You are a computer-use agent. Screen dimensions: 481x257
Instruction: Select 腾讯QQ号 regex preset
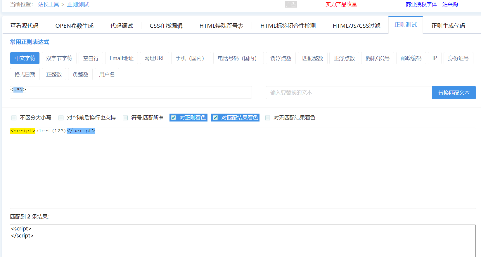tap(378, 58)
